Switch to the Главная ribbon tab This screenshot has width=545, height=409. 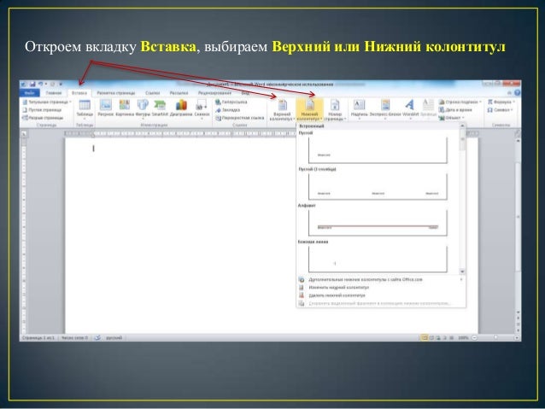(53, 93)
